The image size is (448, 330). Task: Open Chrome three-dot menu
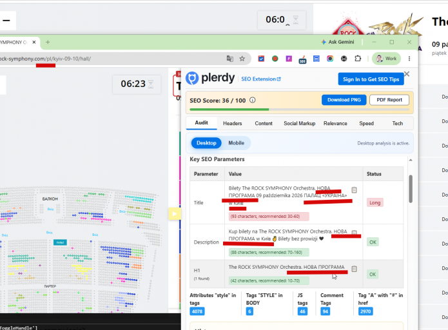click(x=409, y=59)
